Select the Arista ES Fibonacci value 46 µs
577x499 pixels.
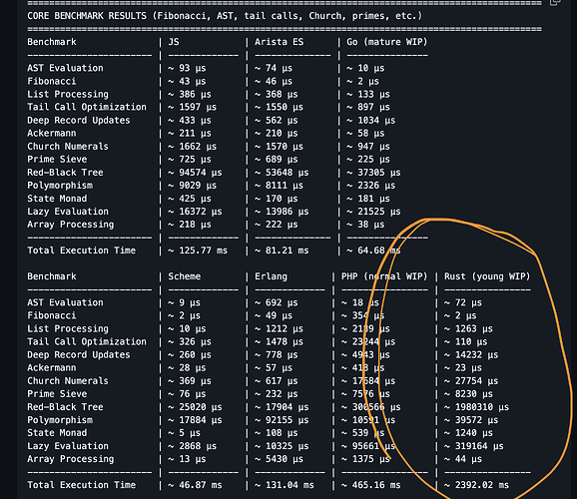(274, 81)
